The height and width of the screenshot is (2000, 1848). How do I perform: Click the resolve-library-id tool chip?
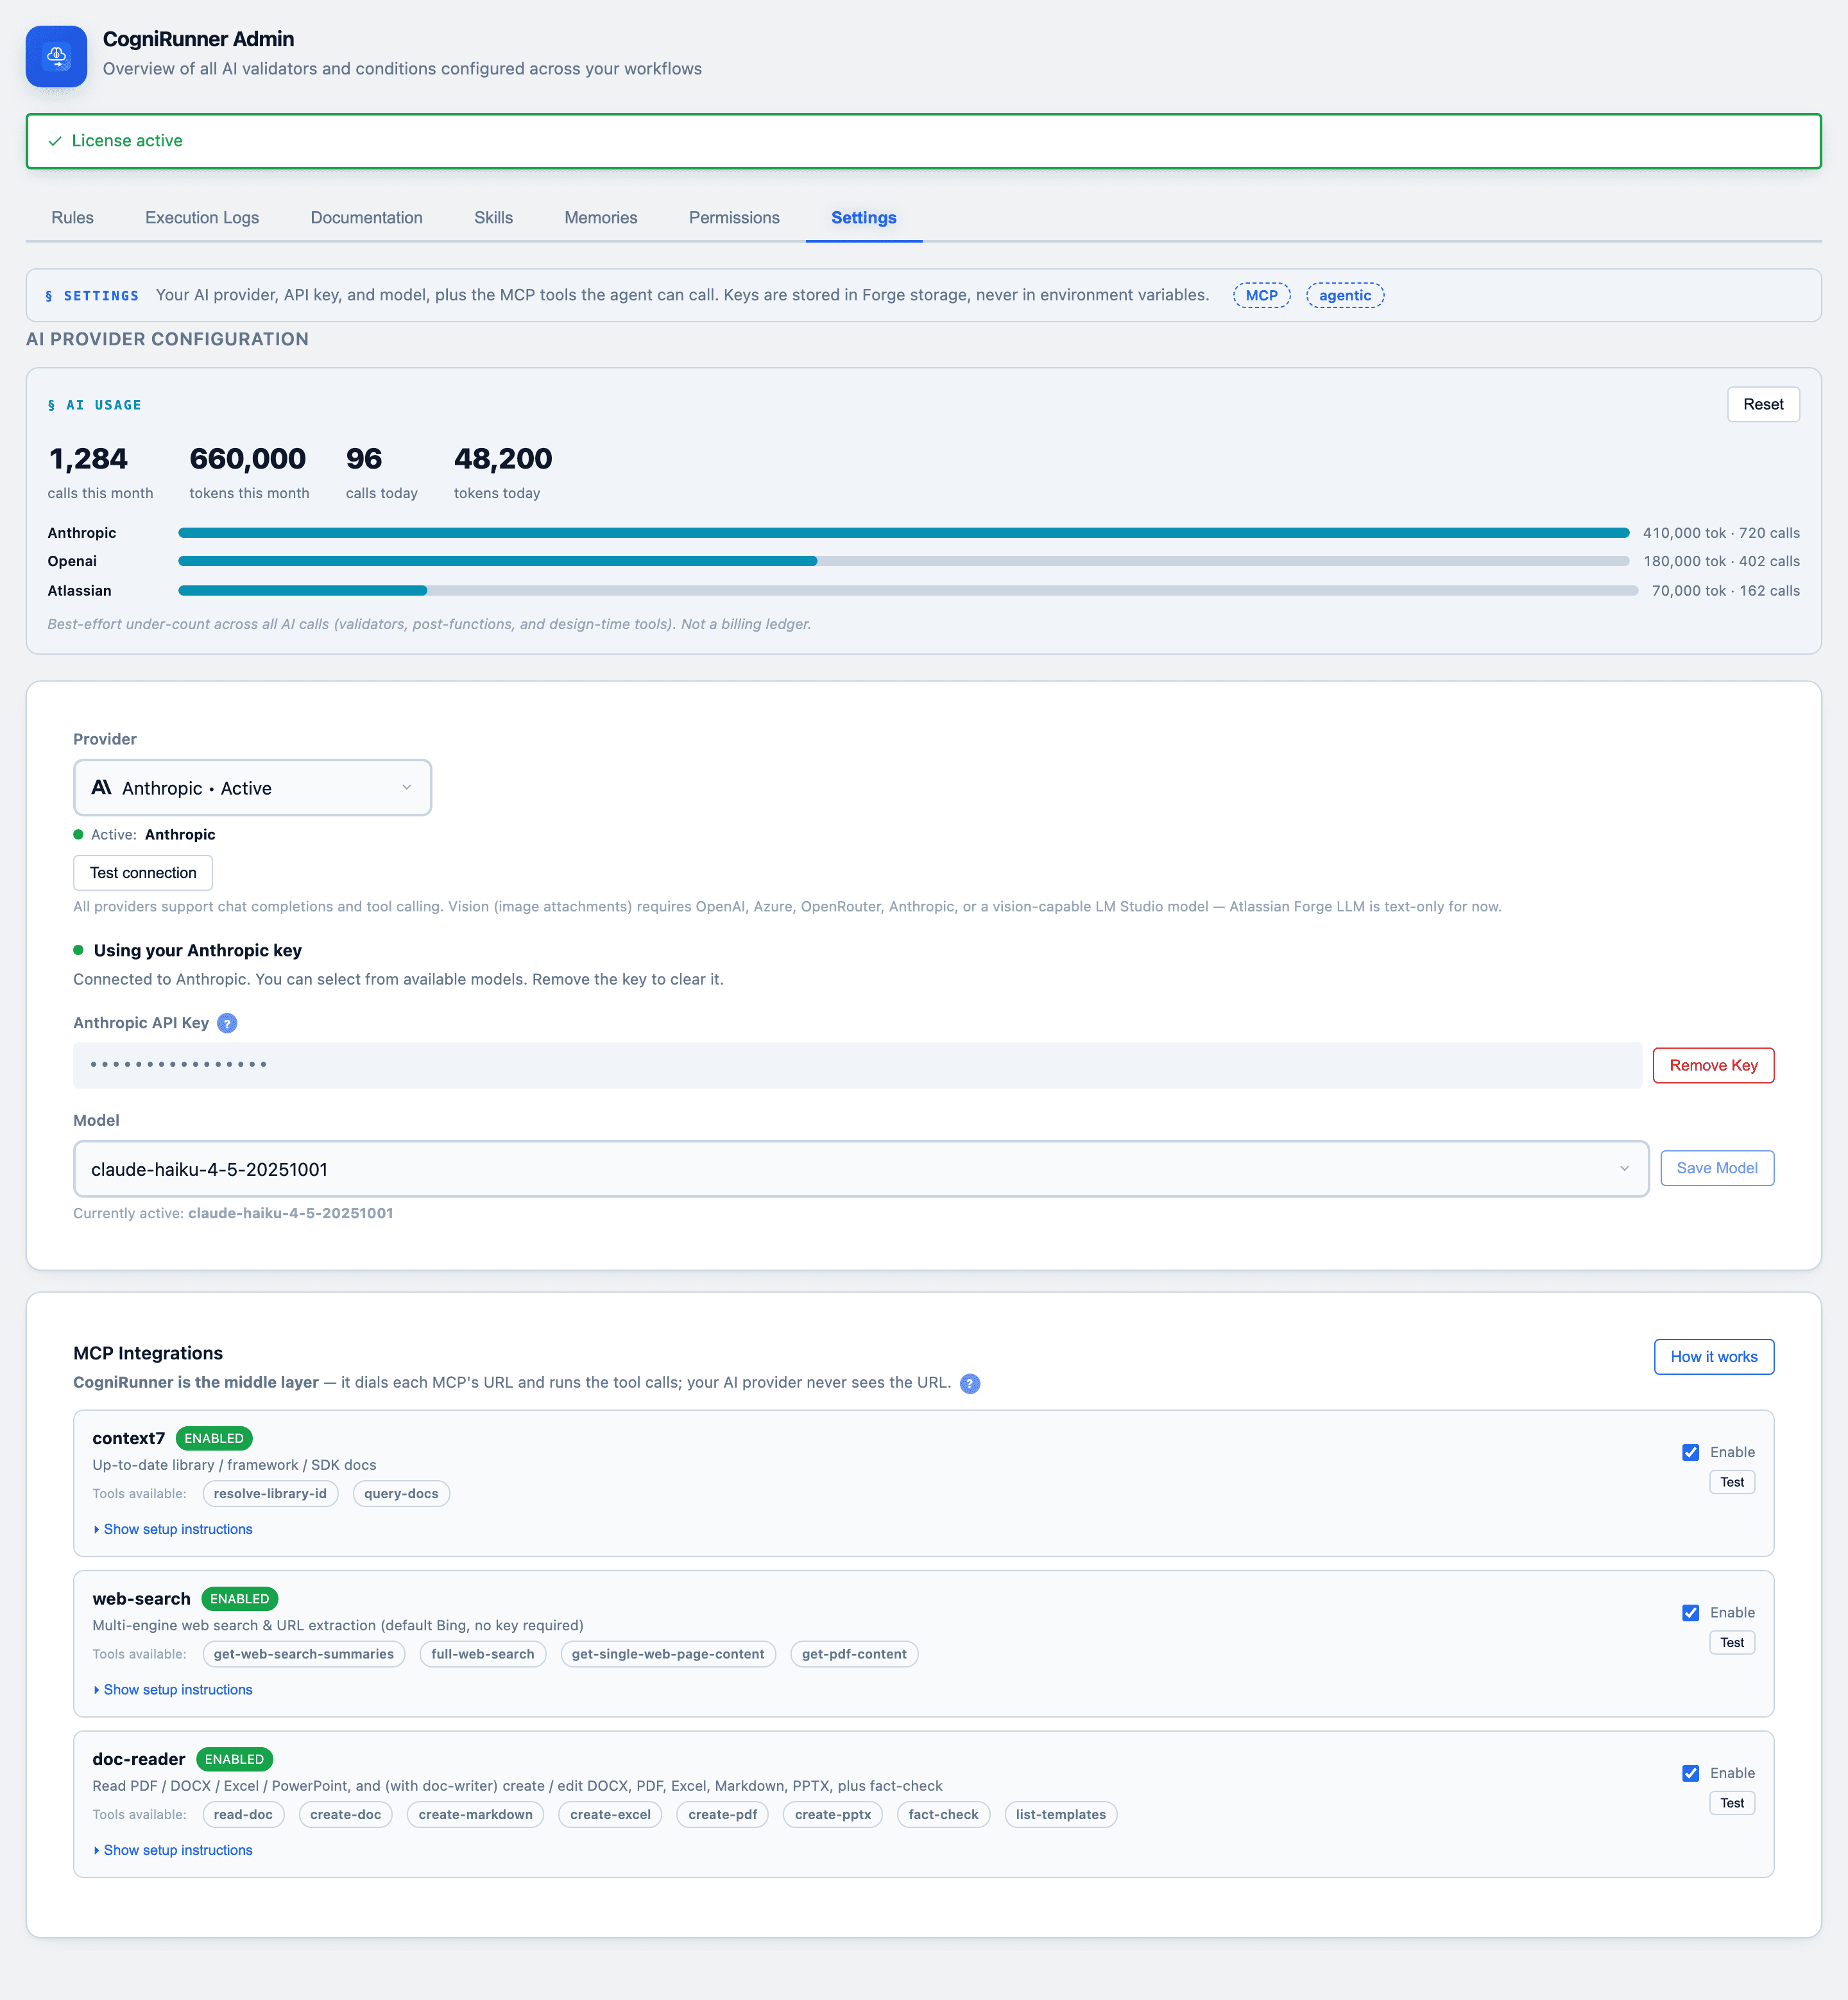[x=270, y=1493]
